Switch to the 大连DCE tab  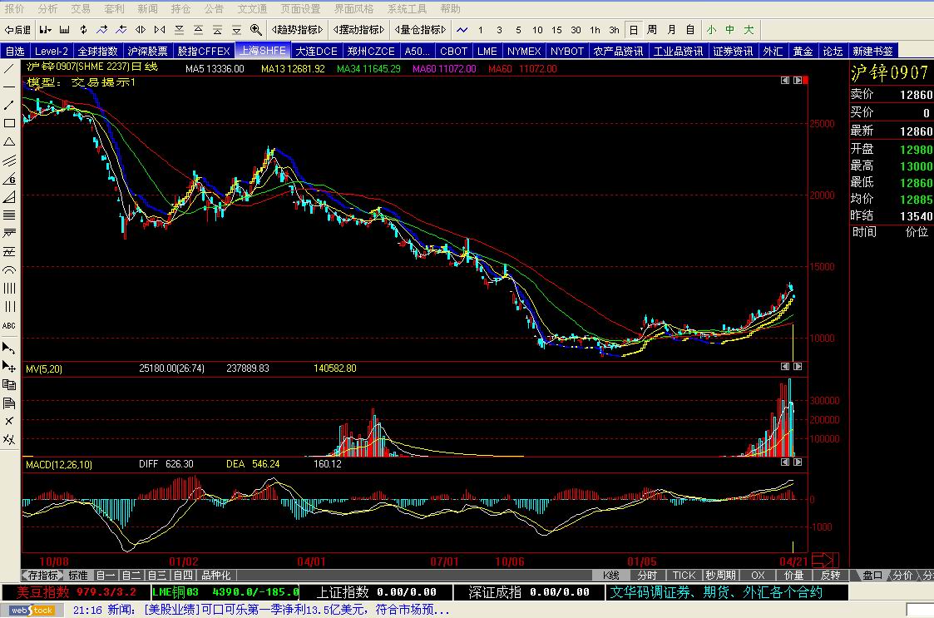coord(317,52)
